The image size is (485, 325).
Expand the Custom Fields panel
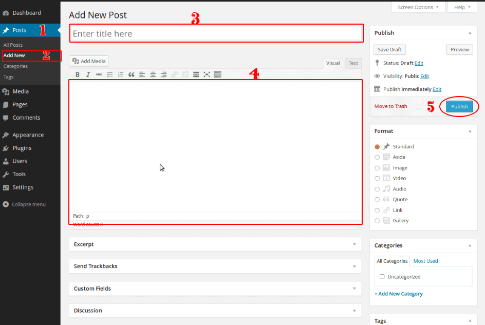tap(355, 289)
